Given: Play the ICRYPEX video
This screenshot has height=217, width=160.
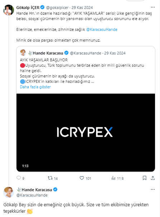Looking at the screenshot, I should pyautogui.click(x=86, y=133).
